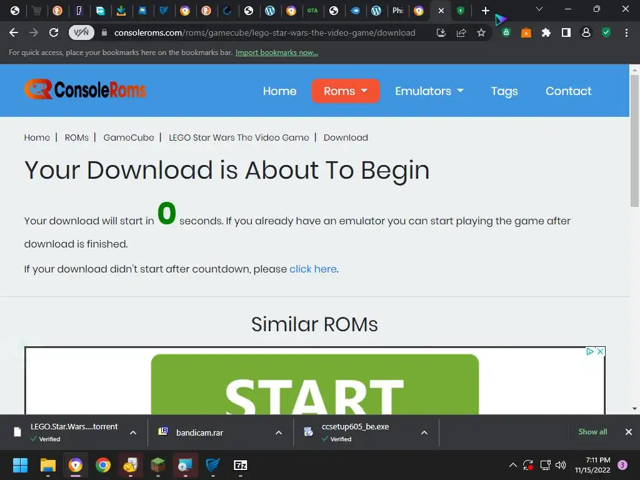Open File Explorer from the taskbar
This screenshot has height=480, width=640.
pyautogui.click(x=47, y=465)
